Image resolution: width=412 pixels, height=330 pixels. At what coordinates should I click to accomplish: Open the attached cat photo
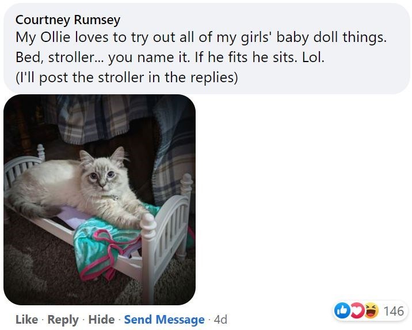(100, 199)
